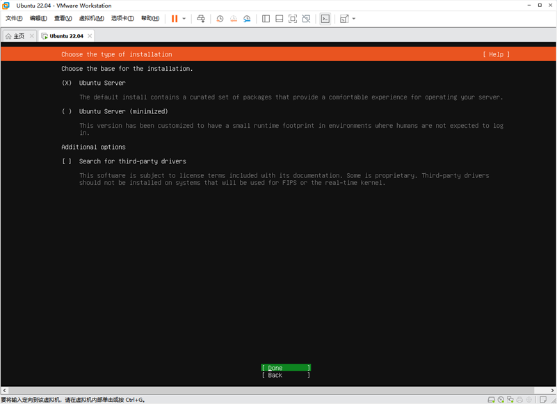Click the hard disk status bar icon
557x404 pixels.
491,400
